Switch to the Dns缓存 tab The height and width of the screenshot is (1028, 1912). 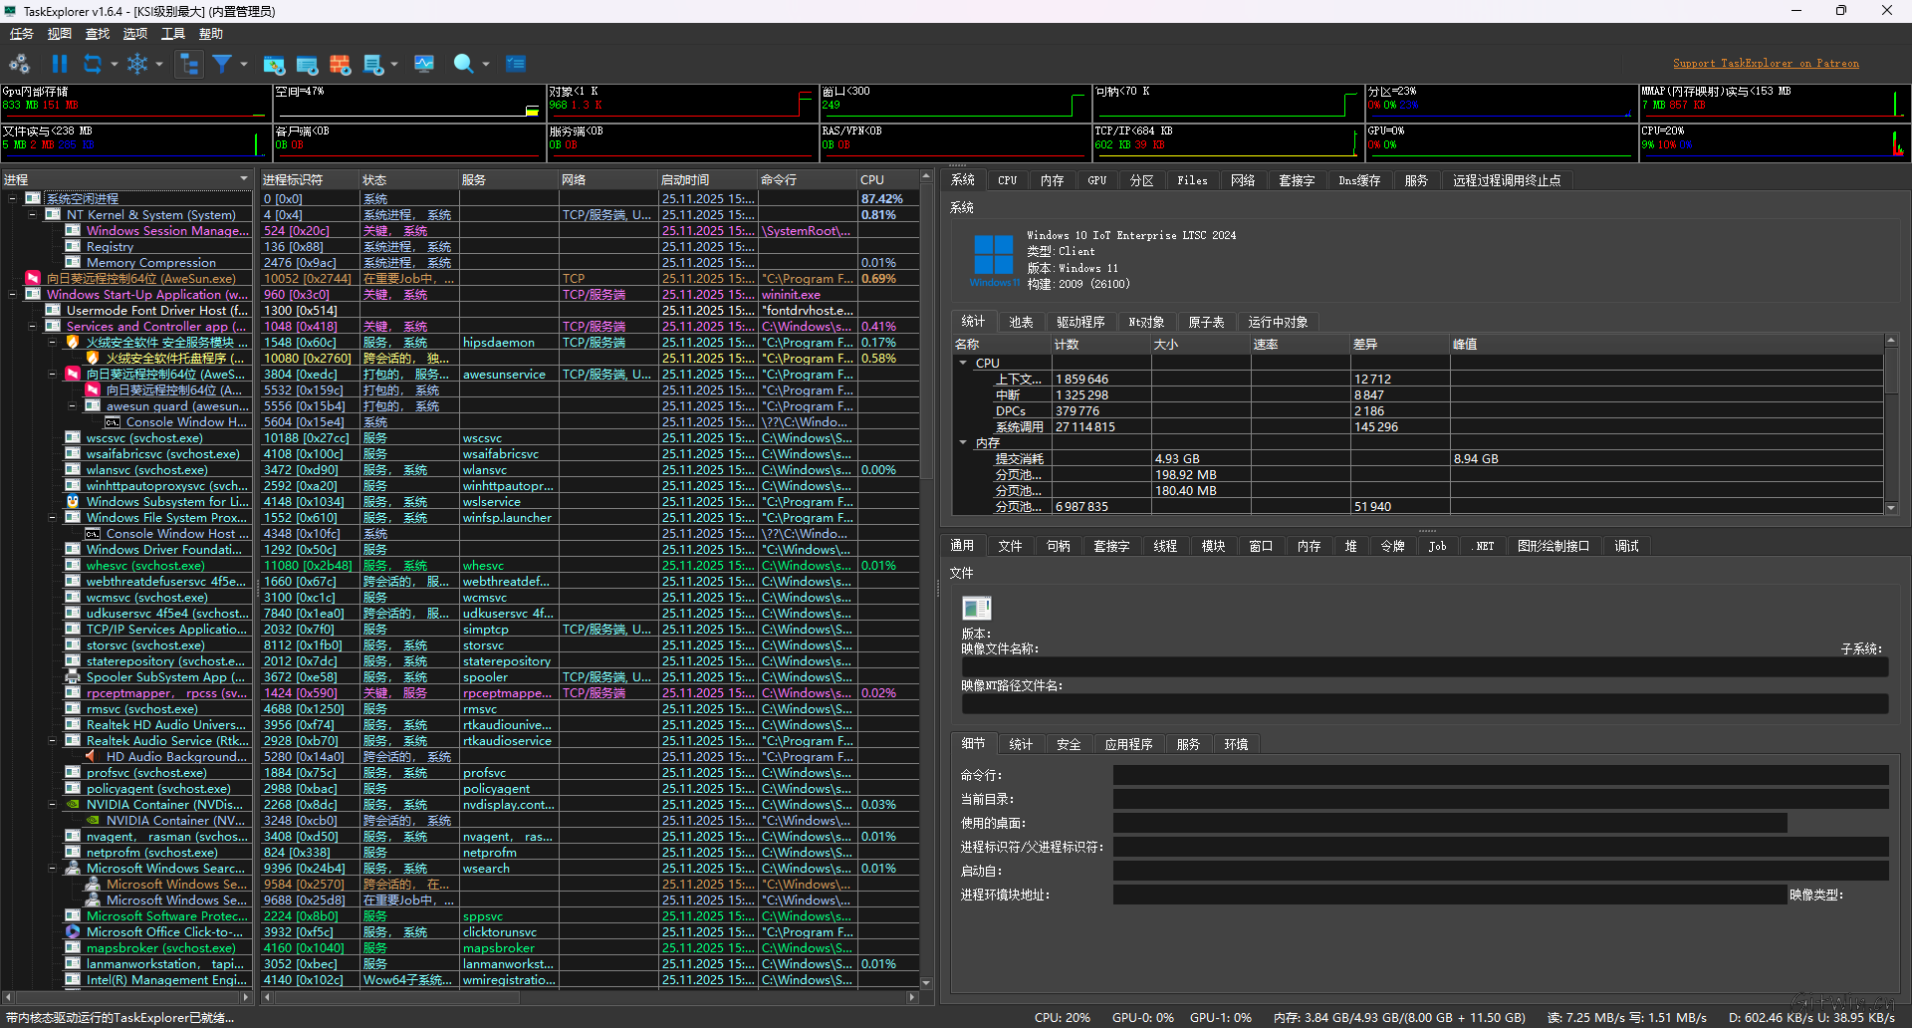pos(1358,180)
